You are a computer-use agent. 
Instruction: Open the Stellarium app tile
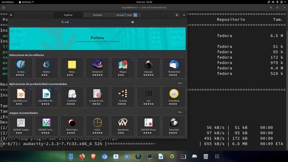(97, 68)
